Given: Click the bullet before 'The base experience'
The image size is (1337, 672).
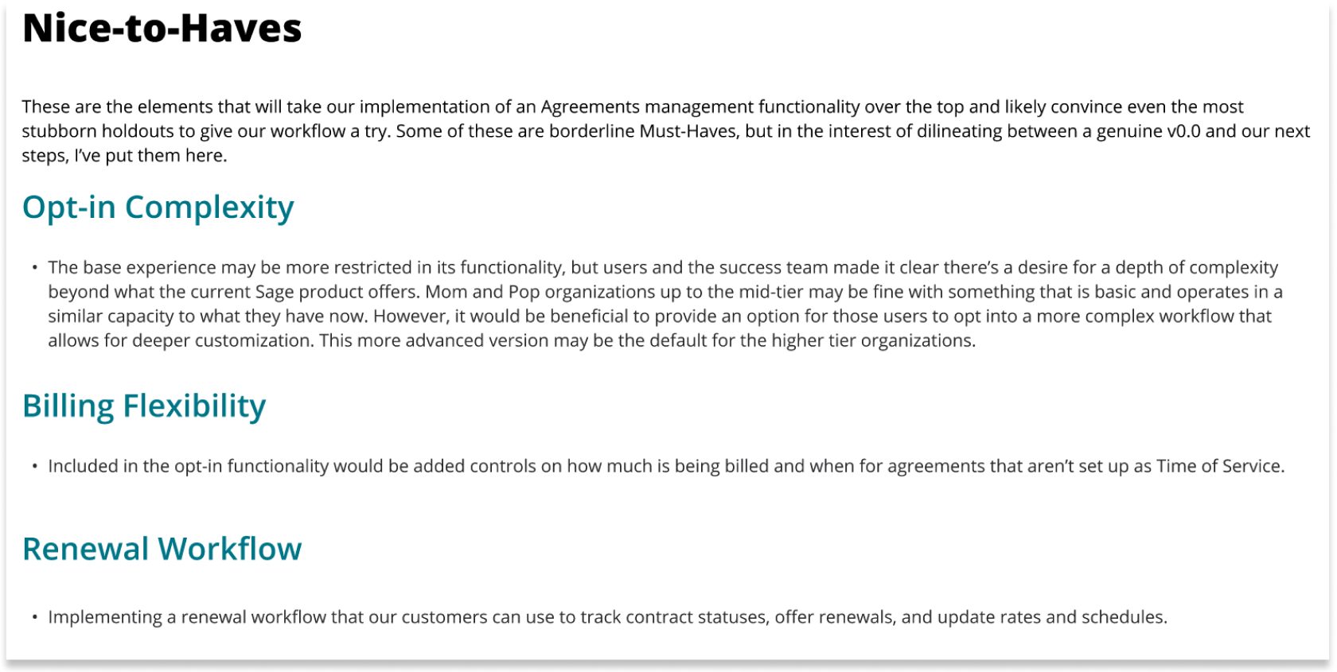Looking at the screenshot, I should coord(35,267).
